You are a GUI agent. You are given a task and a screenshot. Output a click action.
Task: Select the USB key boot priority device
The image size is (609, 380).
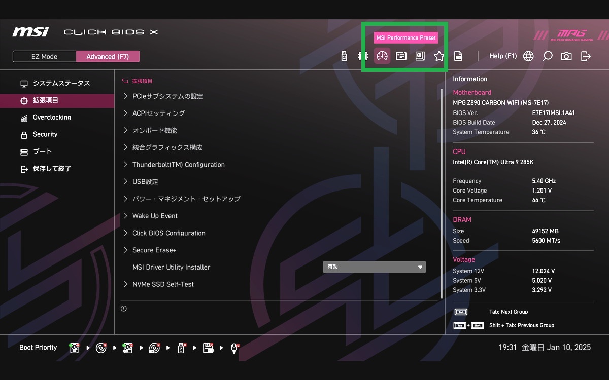coord(181,348)
